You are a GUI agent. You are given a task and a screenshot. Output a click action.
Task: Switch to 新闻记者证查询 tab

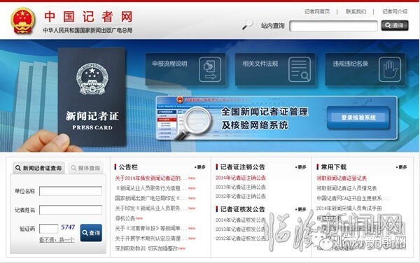[x=38, y=168]
